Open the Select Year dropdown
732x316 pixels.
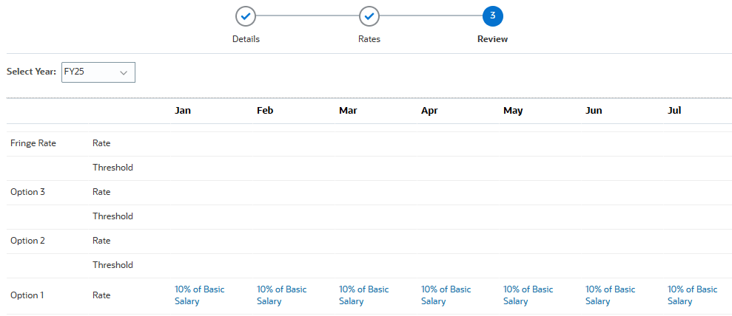click(x=98, y=72)
